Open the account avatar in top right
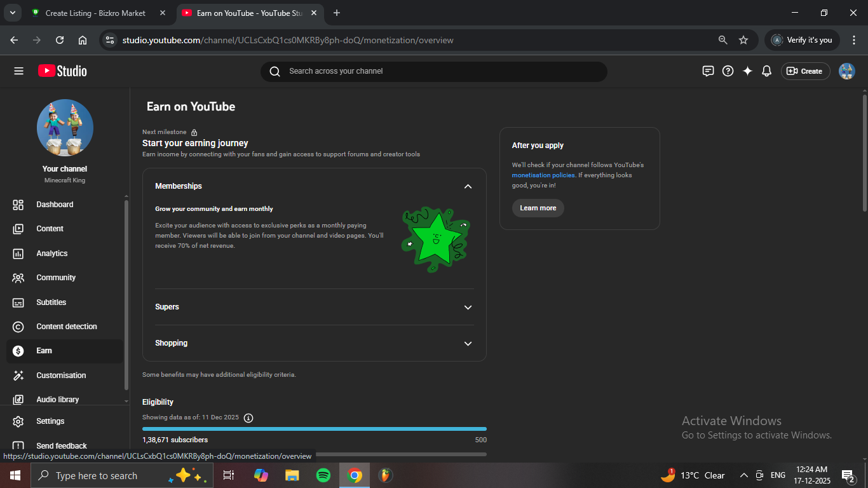868x488 pixels. (846, 71)
